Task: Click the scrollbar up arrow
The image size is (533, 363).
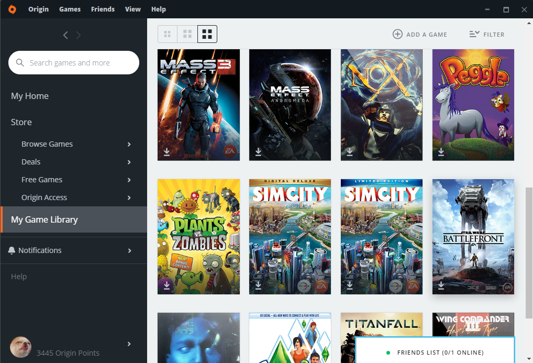Action: pyautogui.click(x=529, y=23)
